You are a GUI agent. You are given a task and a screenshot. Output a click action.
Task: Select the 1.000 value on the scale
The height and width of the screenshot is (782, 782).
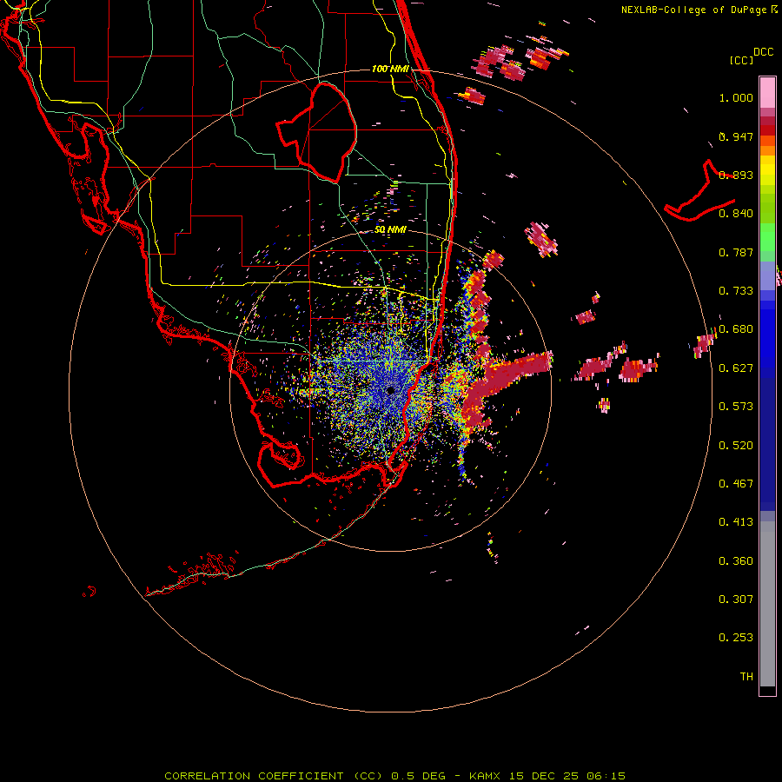point(736,97)
